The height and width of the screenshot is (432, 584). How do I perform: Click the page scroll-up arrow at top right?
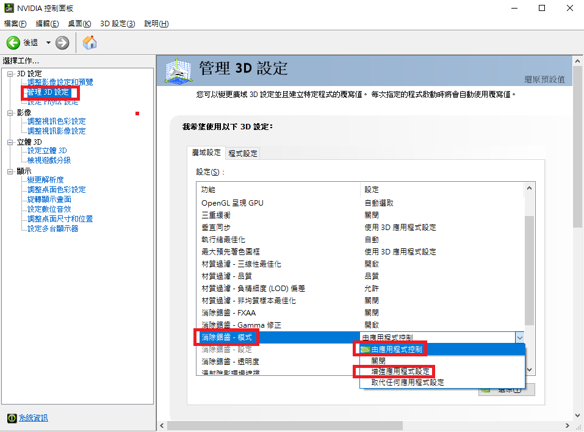(x=577, y=61)
